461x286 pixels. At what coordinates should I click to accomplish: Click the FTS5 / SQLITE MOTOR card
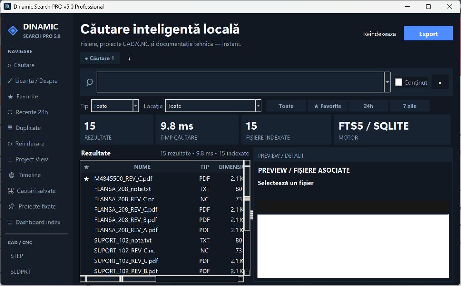(392, 130)
